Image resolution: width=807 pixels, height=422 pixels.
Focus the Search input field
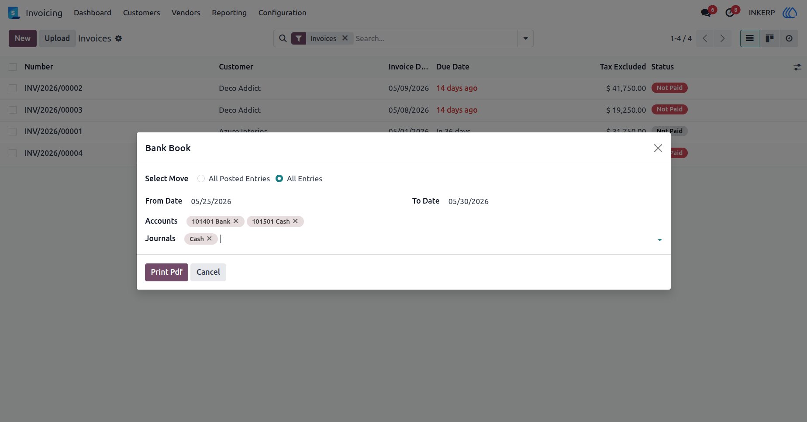[x=435, y=38]
